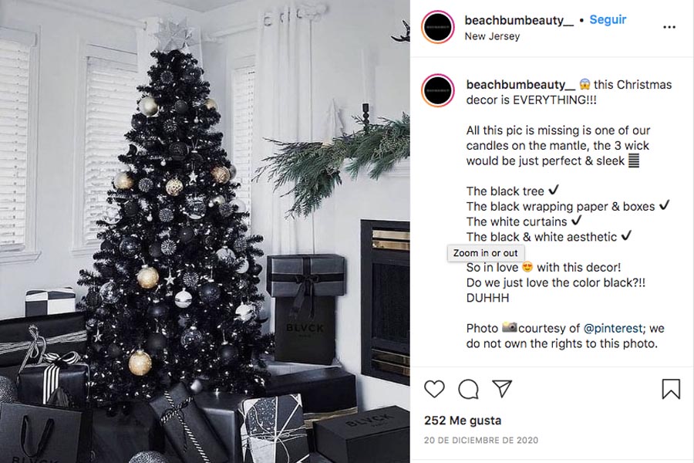
Task: Click the star topper on the tree
Action: 175,34
